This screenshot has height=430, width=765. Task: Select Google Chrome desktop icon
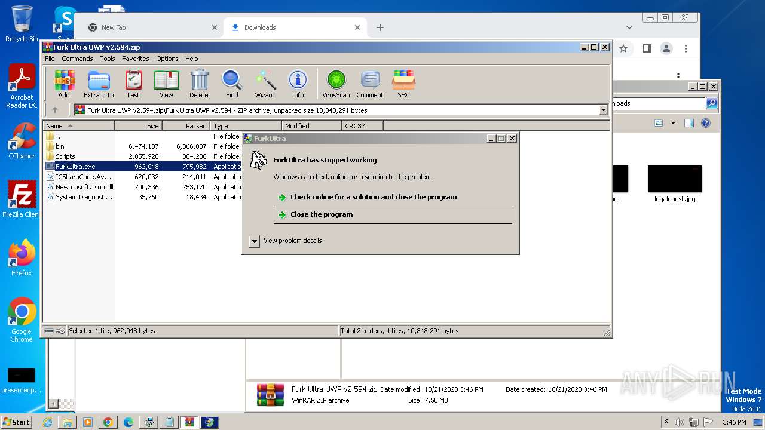(x=22, y=320)
